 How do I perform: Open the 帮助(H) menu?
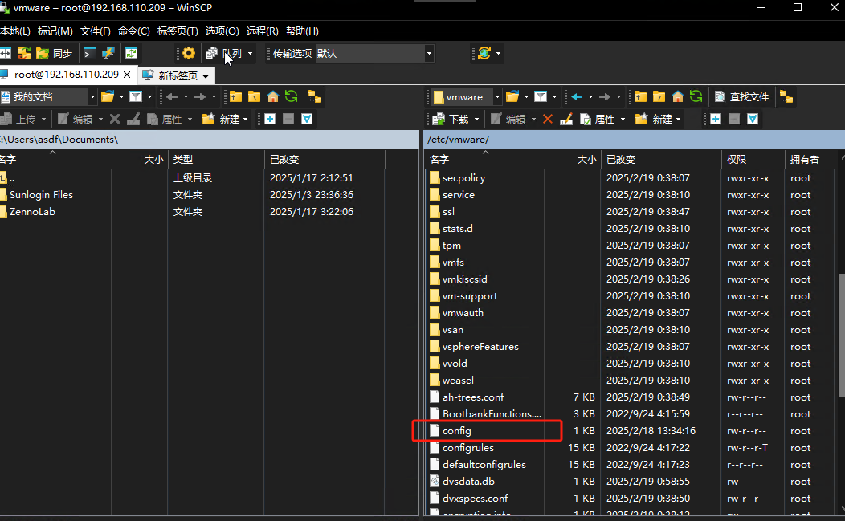(302, 31)
